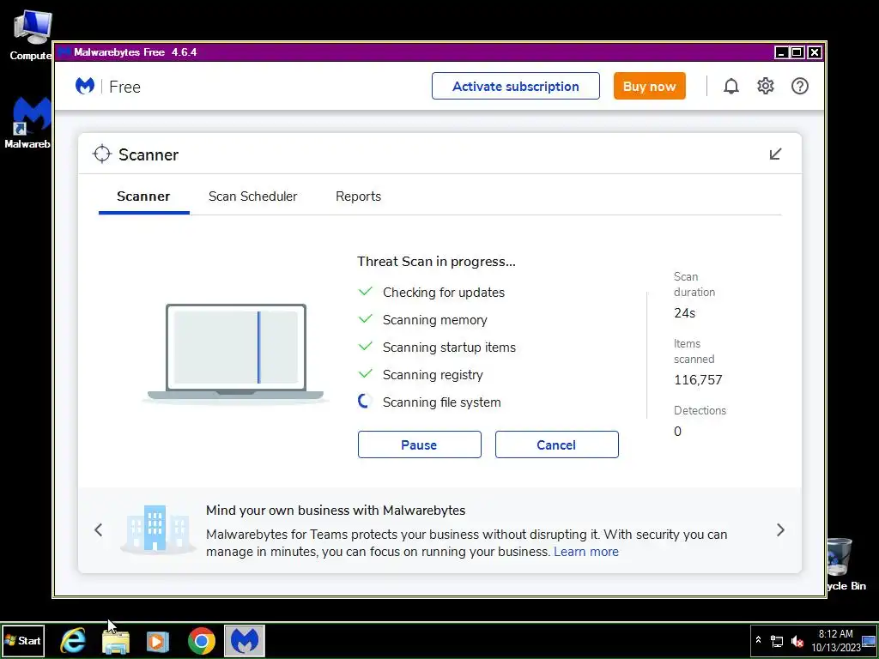Open the help question mark icon

pyautogui.click(x=800, y=87)
